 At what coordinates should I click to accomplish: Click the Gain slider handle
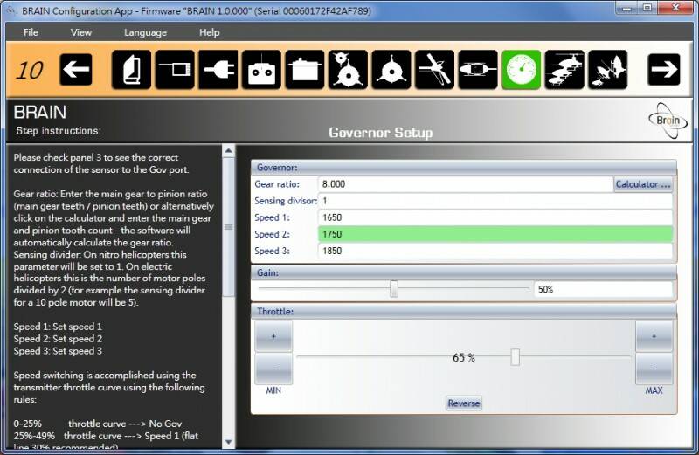[x=394, y=289]
